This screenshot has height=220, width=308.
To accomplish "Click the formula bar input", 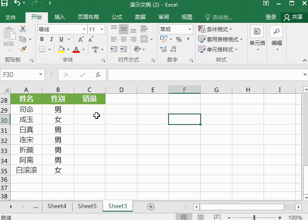I will pyautogui.click(x=205, y=75).
